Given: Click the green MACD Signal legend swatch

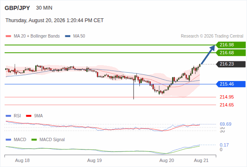Looking at the screenshot, I should pos(34,140).
